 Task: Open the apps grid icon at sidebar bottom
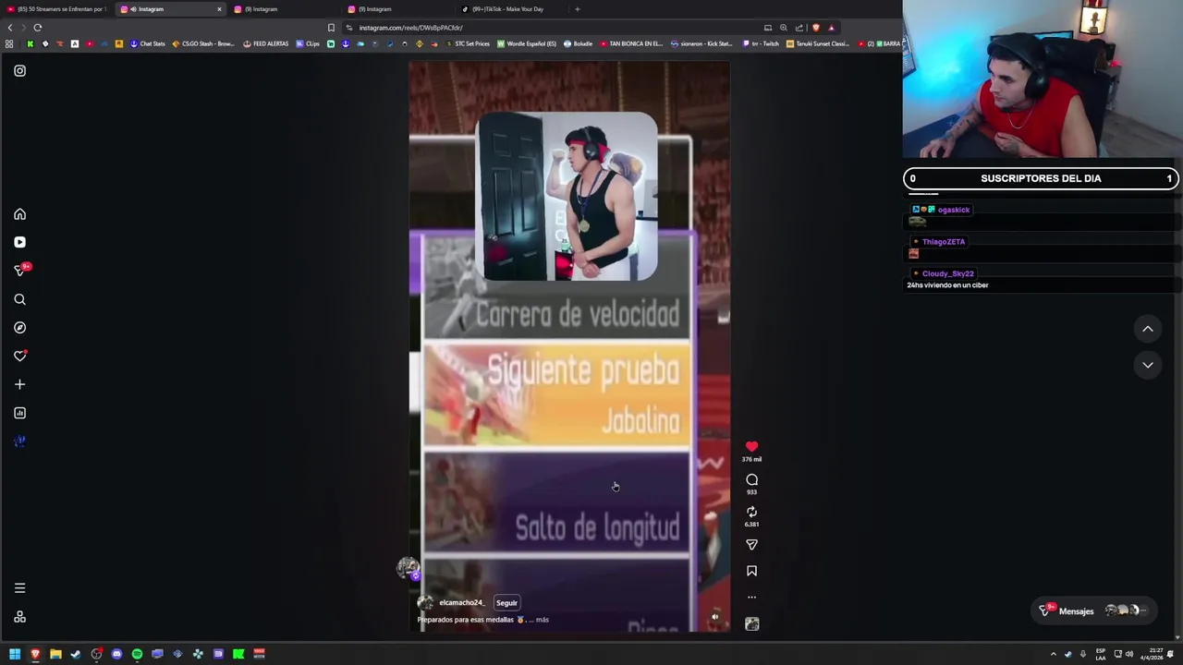[19, 617]
